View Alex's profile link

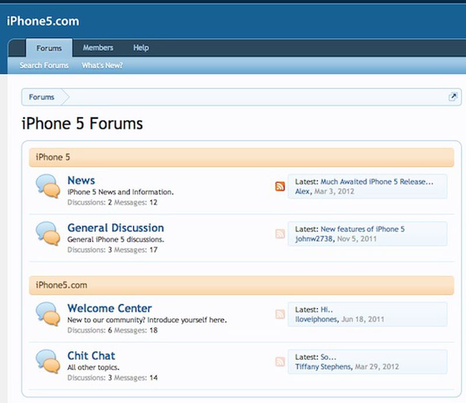pyautogui.click(x=299, y=190)
